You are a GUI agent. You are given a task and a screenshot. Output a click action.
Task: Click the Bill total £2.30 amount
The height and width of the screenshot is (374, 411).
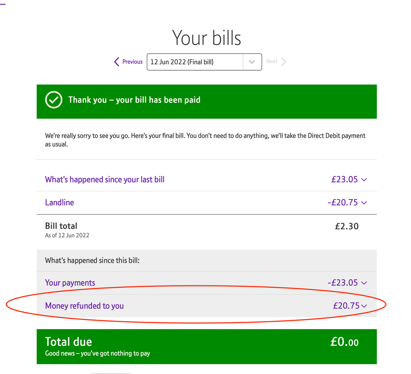tap(346, 226)
